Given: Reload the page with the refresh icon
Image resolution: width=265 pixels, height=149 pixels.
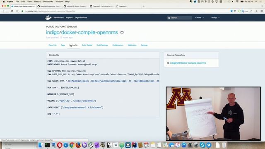Looking at the screenshot, I should click(x=12, y=11).
